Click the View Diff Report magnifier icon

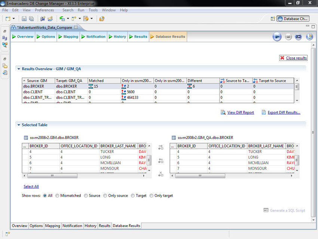[223, 112]
